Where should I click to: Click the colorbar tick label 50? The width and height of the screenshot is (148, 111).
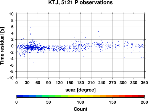(x=49, y=102)
